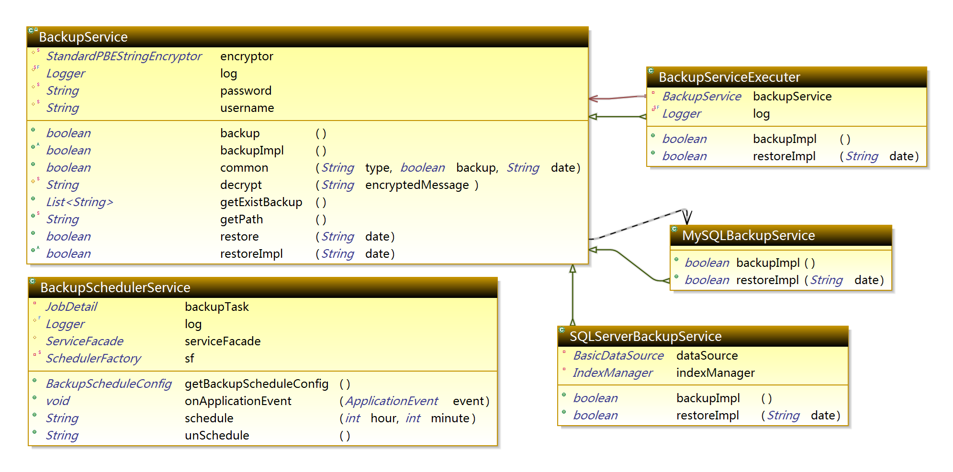953x472 pixels.
Task: Select restoreImpl method in SQLServerBackupService
Action: [x=707, y=416]
